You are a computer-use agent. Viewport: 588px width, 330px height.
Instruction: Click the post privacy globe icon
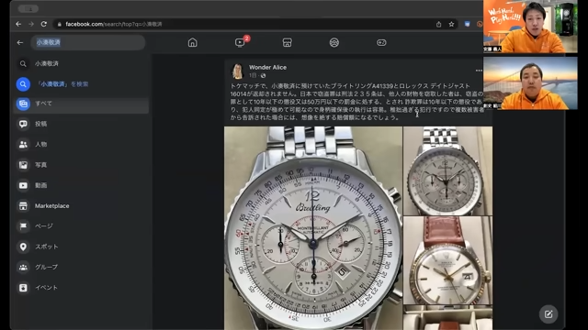click(x=264, y=75)
